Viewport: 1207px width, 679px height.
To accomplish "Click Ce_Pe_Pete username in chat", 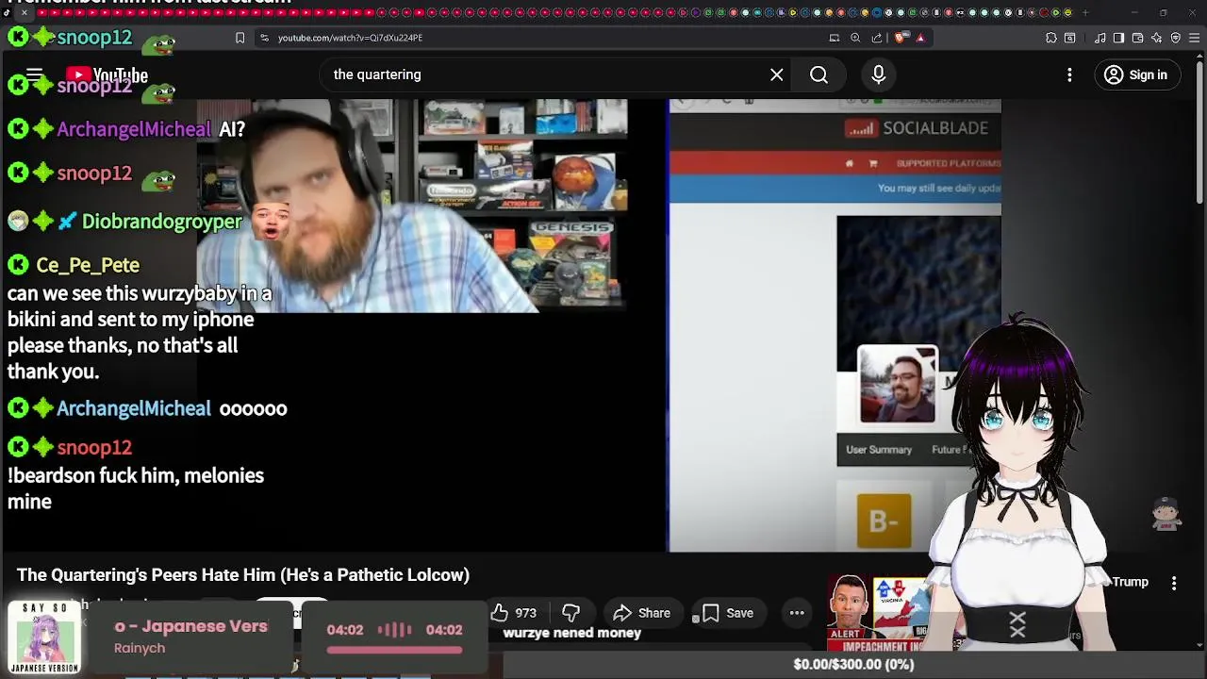I will pyautogui.click(x=88, y=265).
